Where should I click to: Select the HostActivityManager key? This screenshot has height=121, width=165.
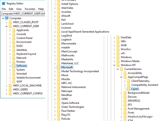click(140, 116)
